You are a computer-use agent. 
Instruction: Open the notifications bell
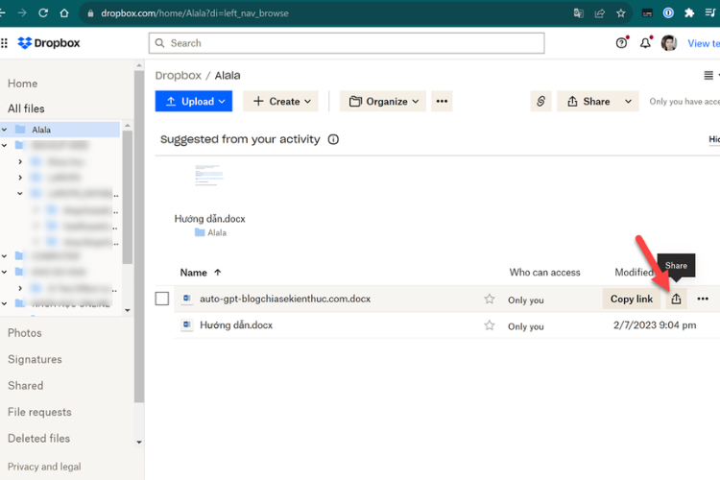click(645, 43)
